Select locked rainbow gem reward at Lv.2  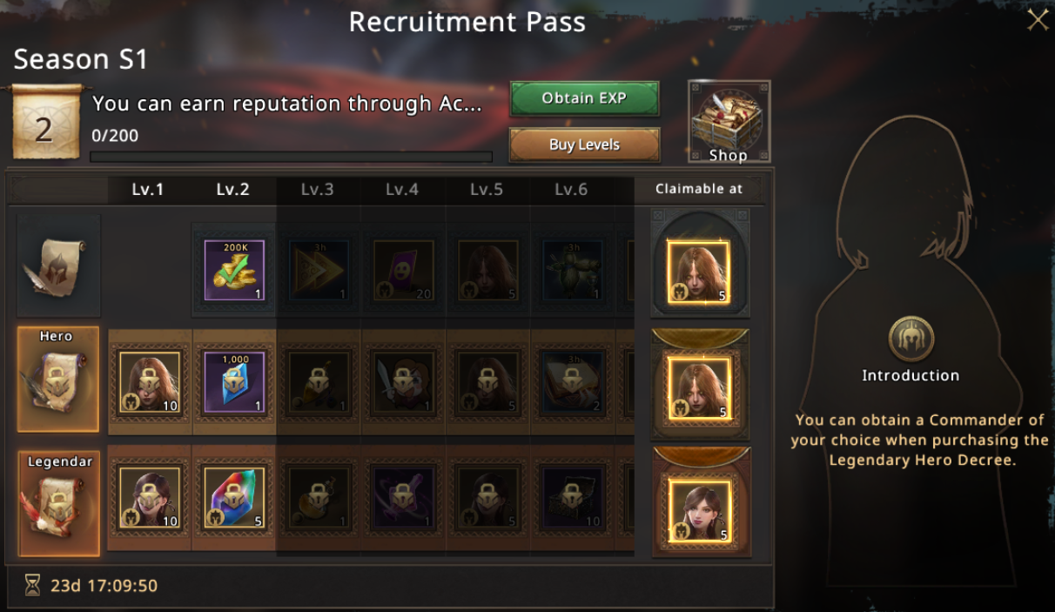tap(233, 498)
